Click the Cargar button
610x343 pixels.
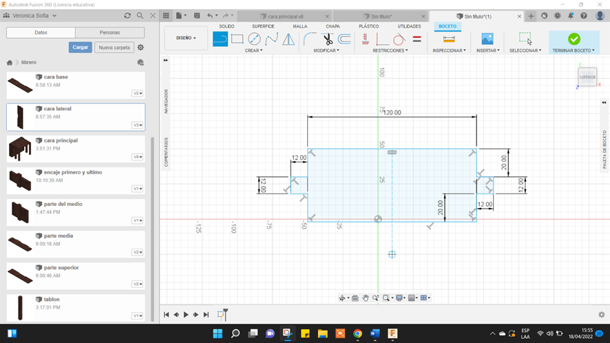[x=80, y=47]
